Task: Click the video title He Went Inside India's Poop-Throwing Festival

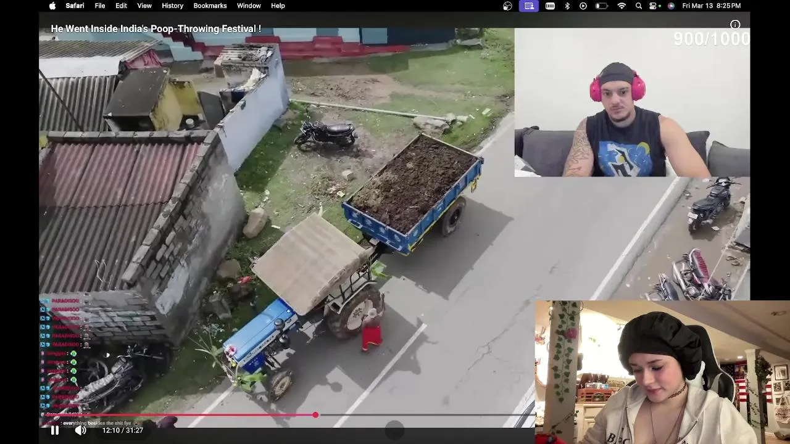Action: 156,29
